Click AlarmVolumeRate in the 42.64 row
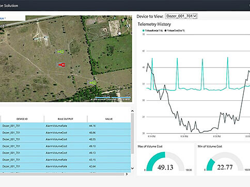The image size is (250, 187). click(56, 166)
